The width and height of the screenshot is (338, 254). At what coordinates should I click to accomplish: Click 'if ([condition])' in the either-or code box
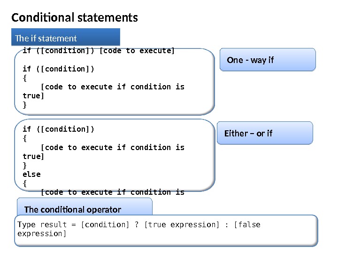pos(59,129)
